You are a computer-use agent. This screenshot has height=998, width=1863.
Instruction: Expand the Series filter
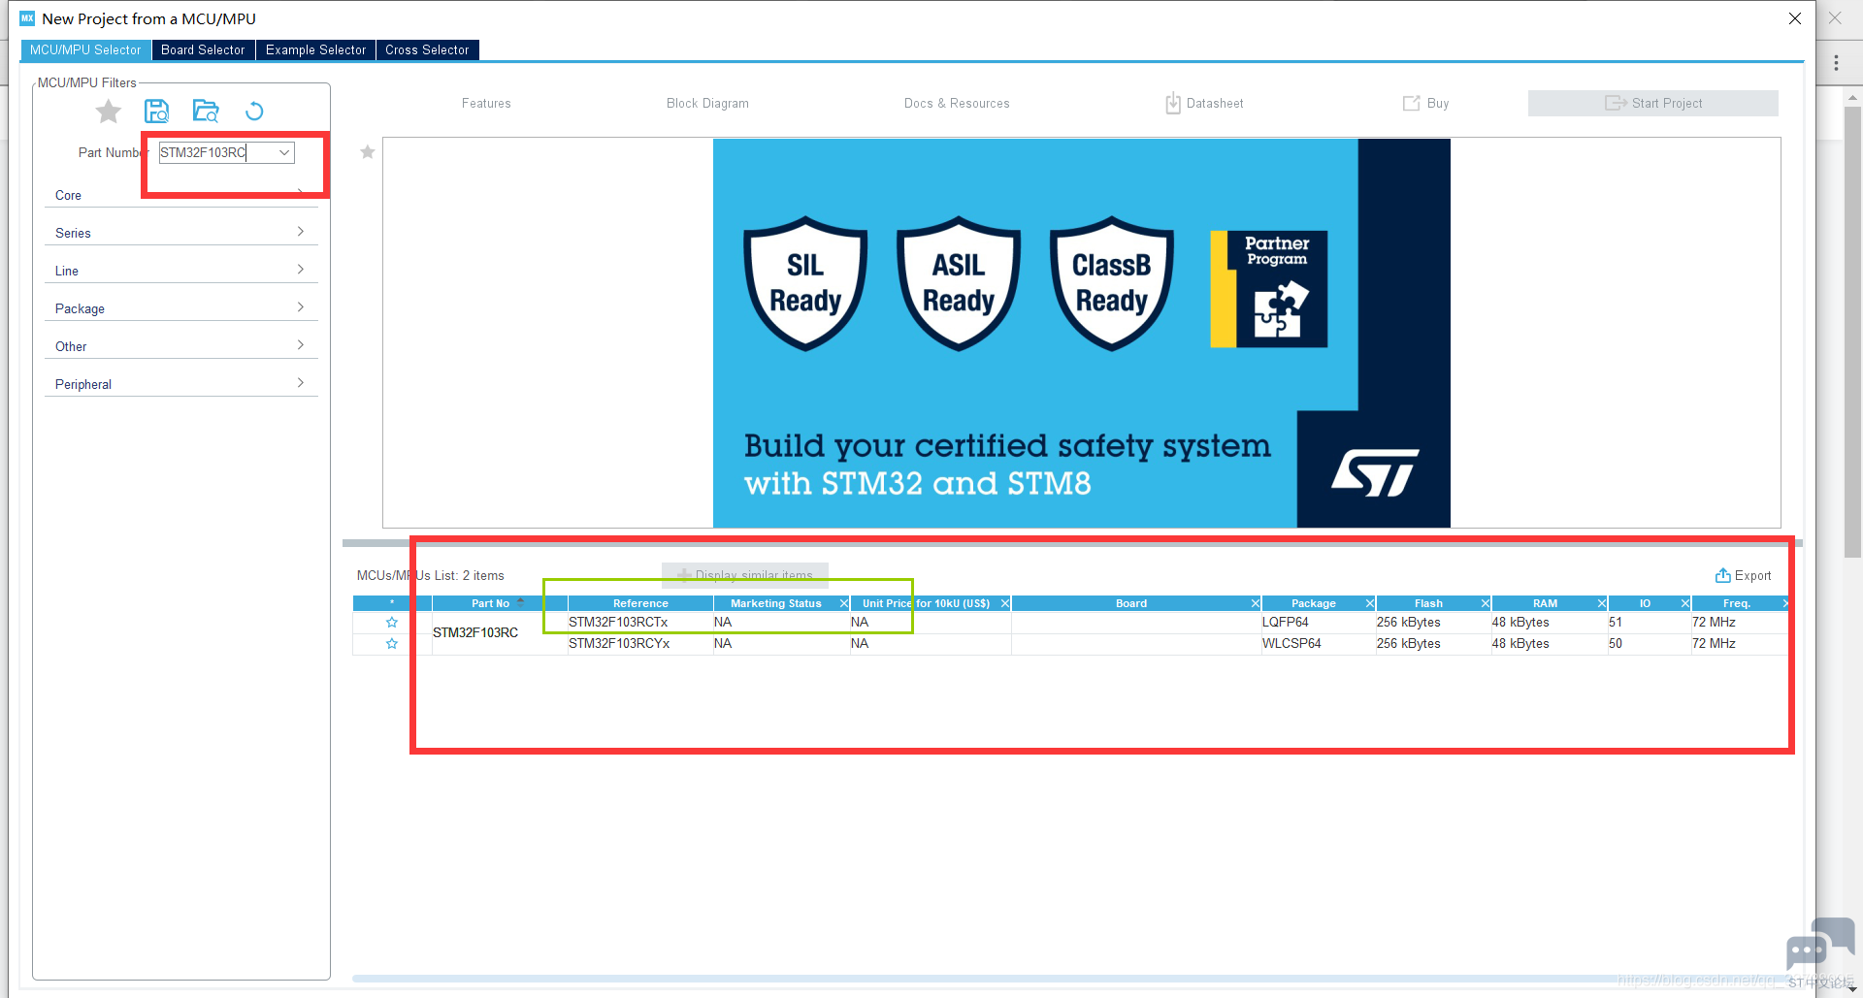point(180,233)
